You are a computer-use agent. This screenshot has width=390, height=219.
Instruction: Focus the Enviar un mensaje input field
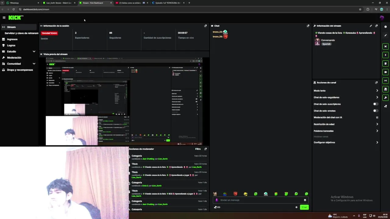261,200
